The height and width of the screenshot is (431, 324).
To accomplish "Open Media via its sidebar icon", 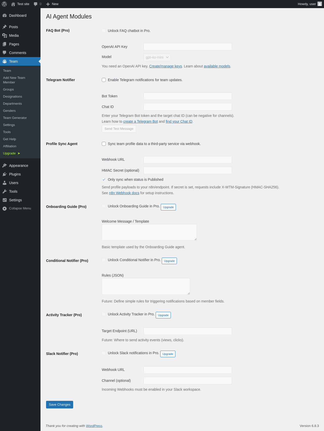I will click(x=5, y=35).
